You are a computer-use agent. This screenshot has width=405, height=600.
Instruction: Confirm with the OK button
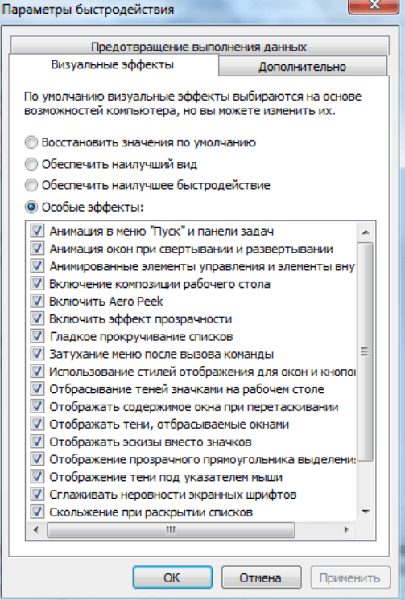point(172,577)
